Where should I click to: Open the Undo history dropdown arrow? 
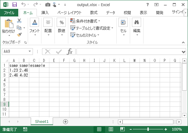point(28,5)
